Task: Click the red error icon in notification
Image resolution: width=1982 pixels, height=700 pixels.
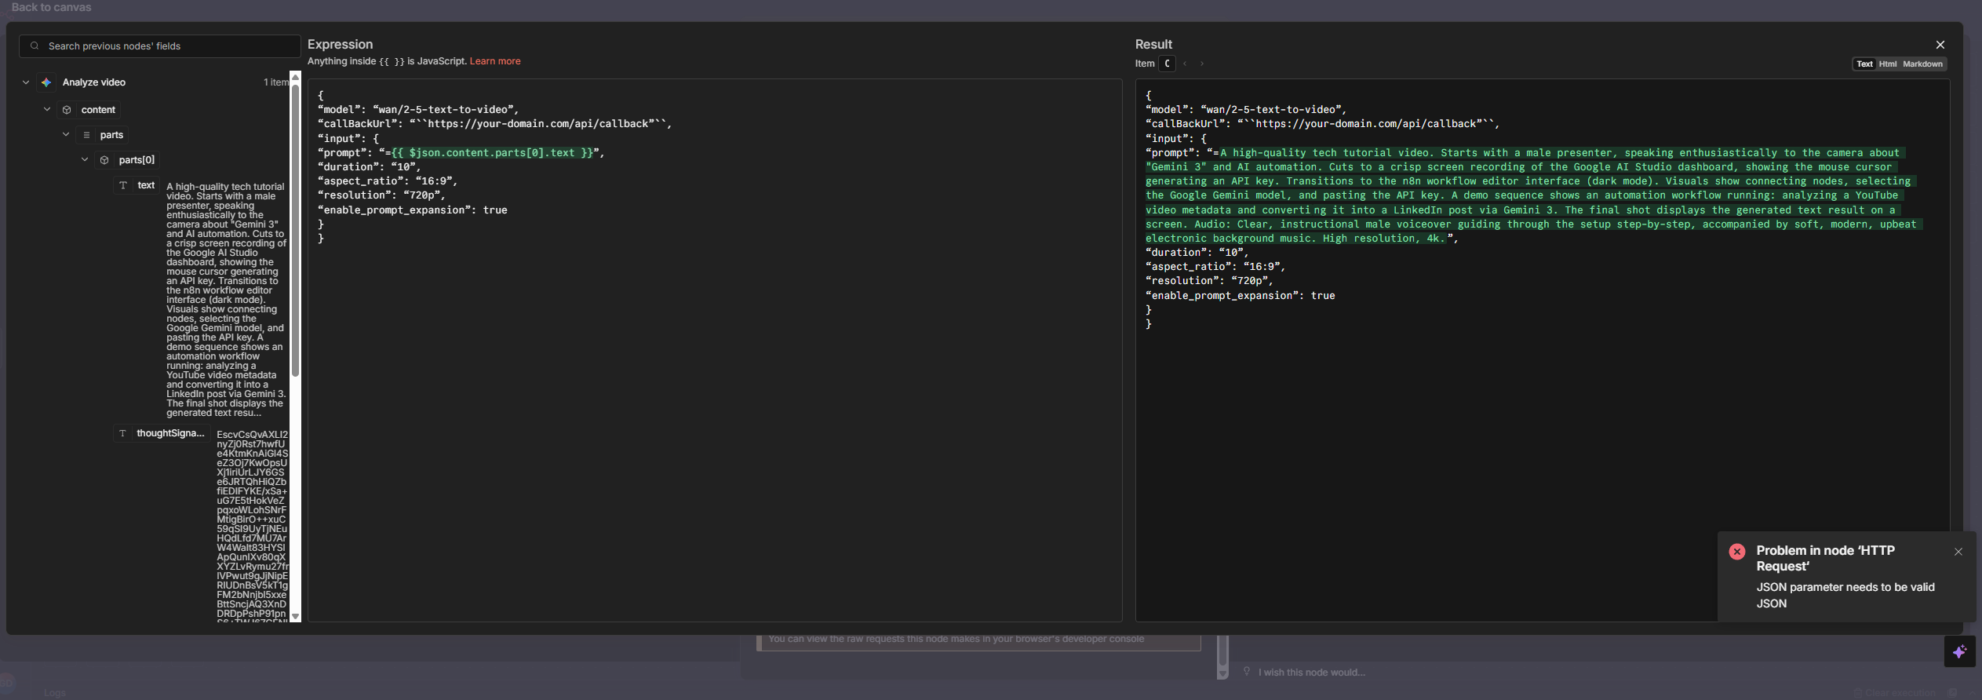Action: tap(1737, 552)
